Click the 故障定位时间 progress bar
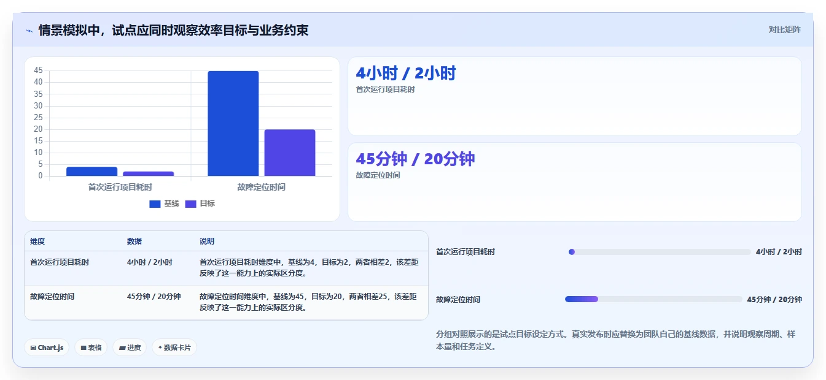 tap(653, 299)
